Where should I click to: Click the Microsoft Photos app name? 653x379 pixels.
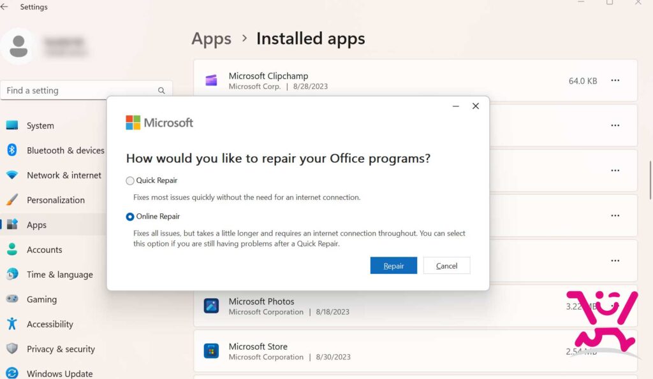coord(261,301)
